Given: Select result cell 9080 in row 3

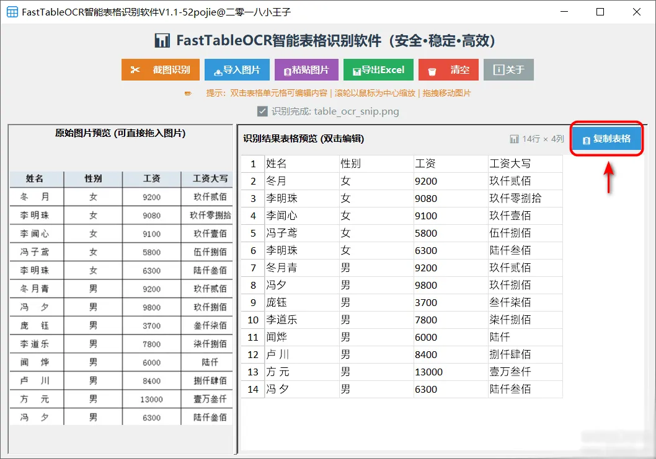Looking at the screenshot, I should pos(451,198).
